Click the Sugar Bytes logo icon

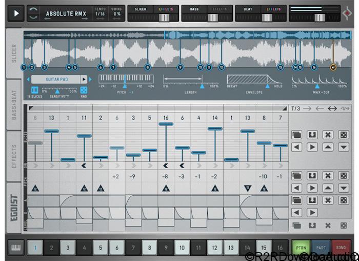(x=347, y=13)
